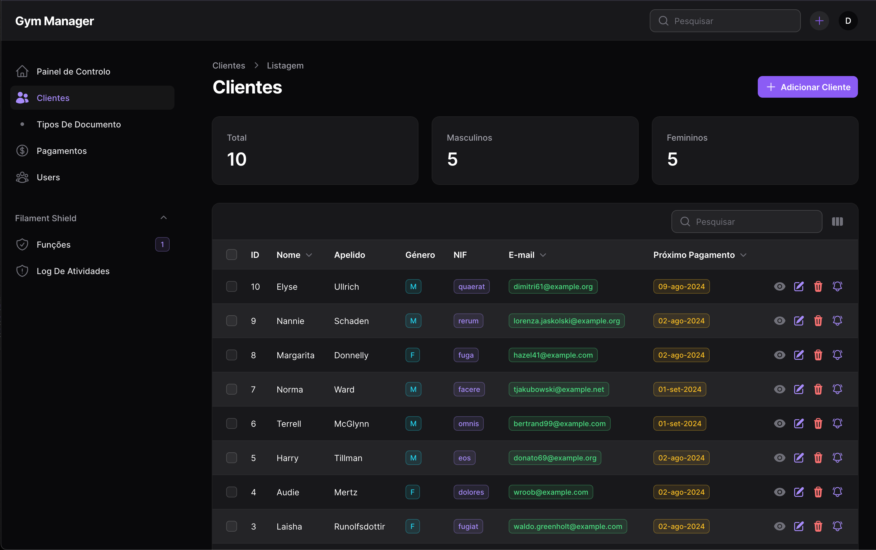Check the row for Norma Ward

click(231, 389)
